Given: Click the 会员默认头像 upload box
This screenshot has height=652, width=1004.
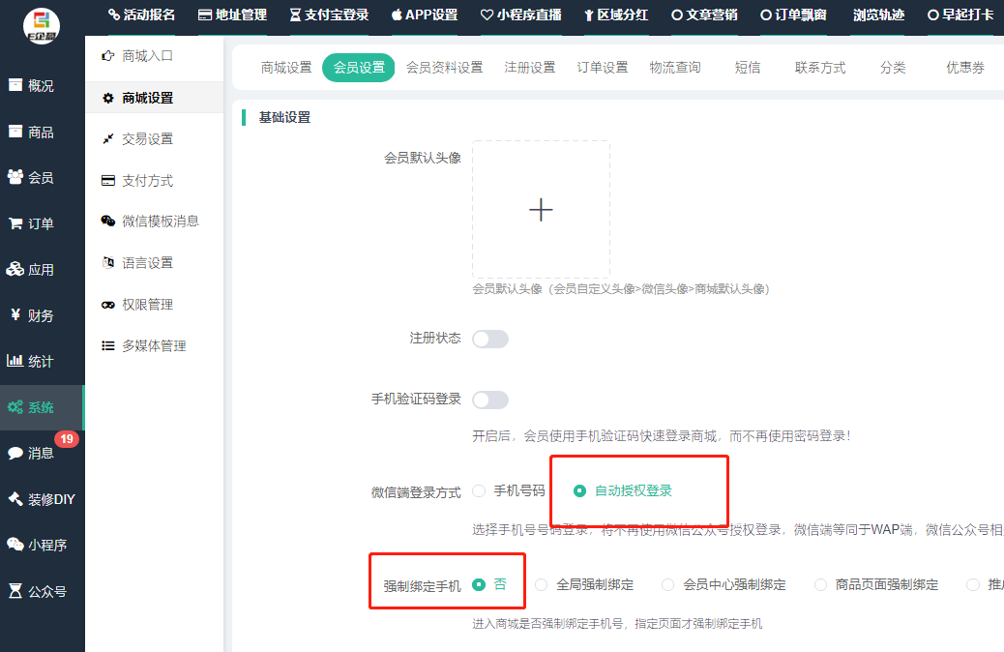Looking at the screenshot, I should (x=541, y=210).
